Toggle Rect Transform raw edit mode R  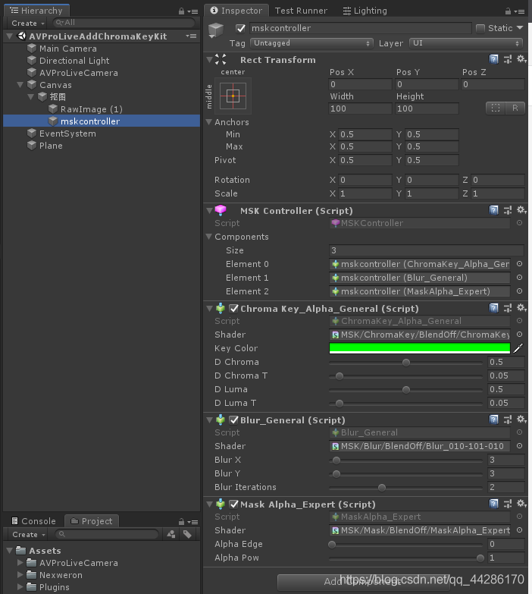pos(515,108)
